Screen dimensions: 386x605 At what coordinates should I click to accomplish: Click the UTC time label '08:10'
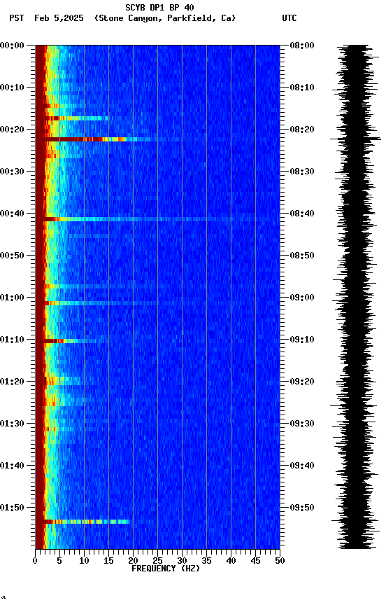coord(302,88)
